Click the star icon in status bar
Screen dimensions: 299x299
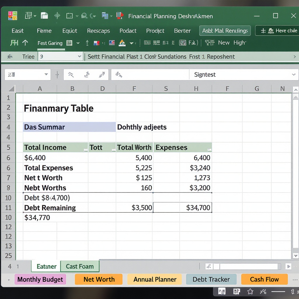[x=250, y=291]
